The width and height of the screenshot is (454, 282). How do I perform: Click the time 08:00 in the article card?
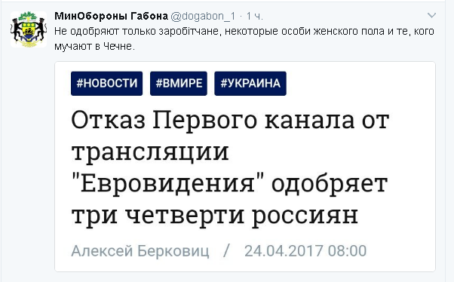[347, 251]
